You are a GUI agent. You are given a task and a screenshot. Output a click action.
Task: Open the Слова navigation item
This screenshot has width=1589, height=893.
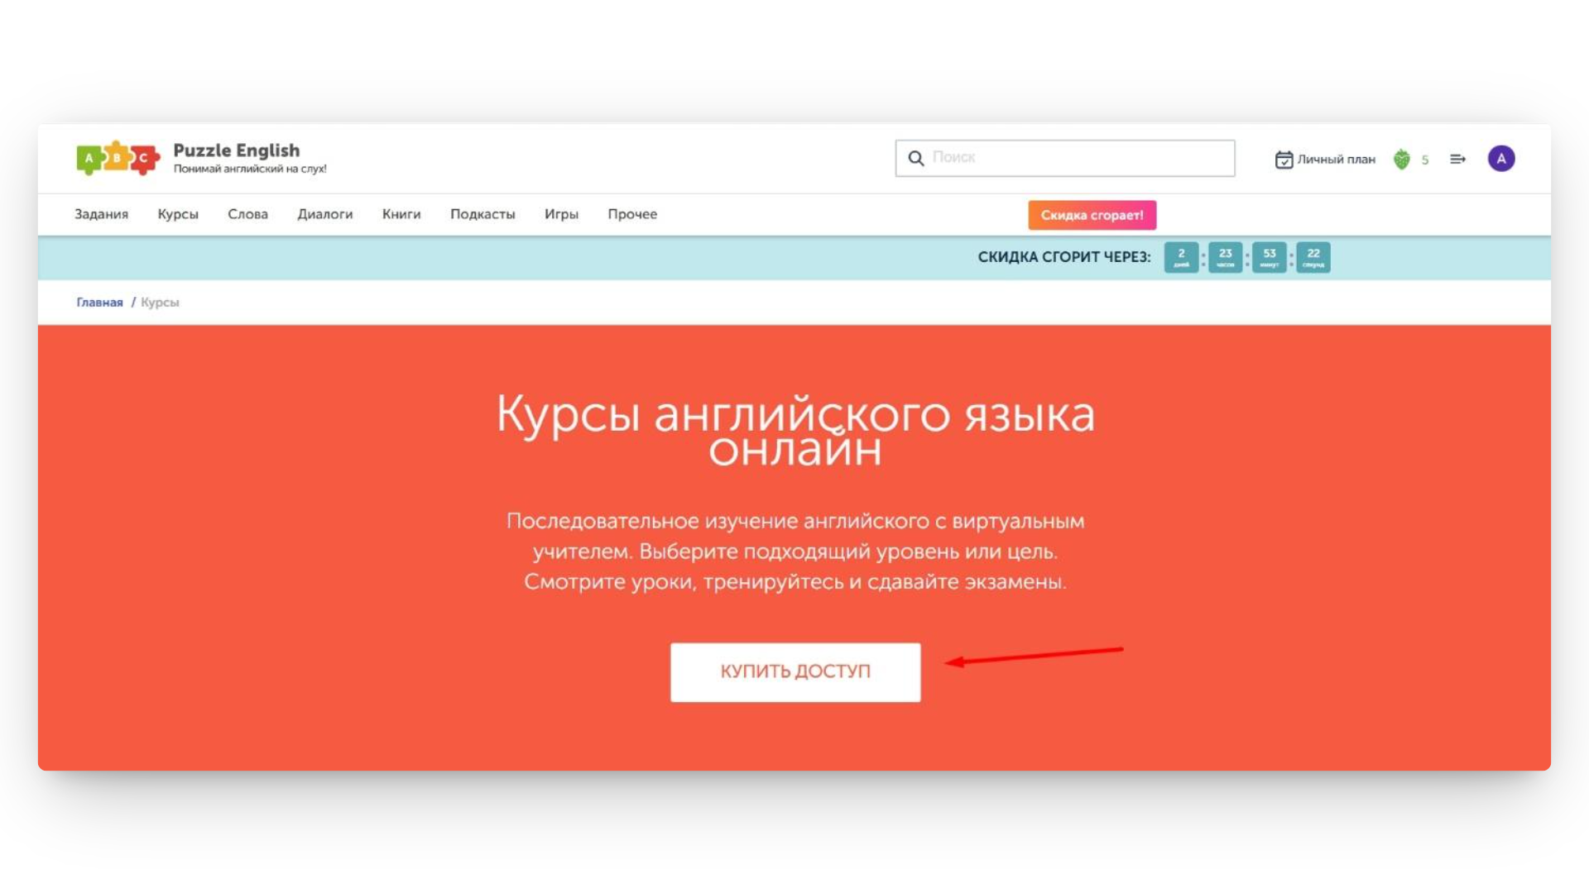pos(247,214)
